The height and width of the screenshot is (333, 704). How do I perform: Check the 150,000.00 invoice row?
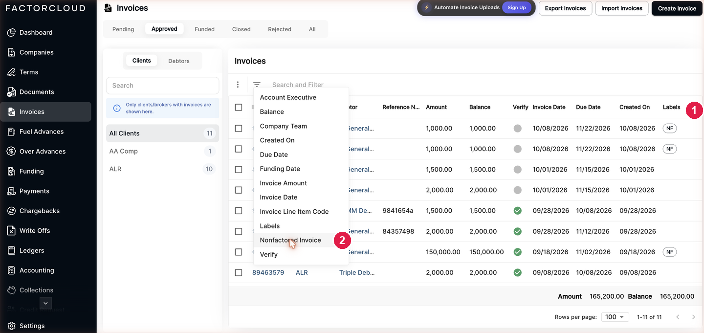(239, 252)
